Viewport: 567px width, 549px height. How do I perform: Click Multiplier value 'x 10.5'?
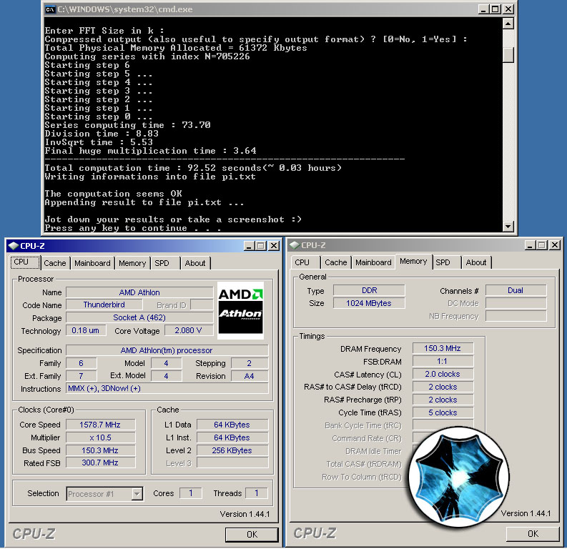(x=100, y=437)
